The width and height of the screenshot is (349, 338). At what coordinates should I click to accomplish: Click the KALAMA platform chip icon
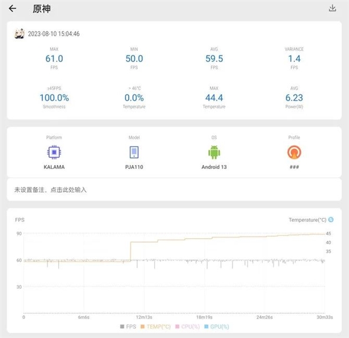[54, 153]
